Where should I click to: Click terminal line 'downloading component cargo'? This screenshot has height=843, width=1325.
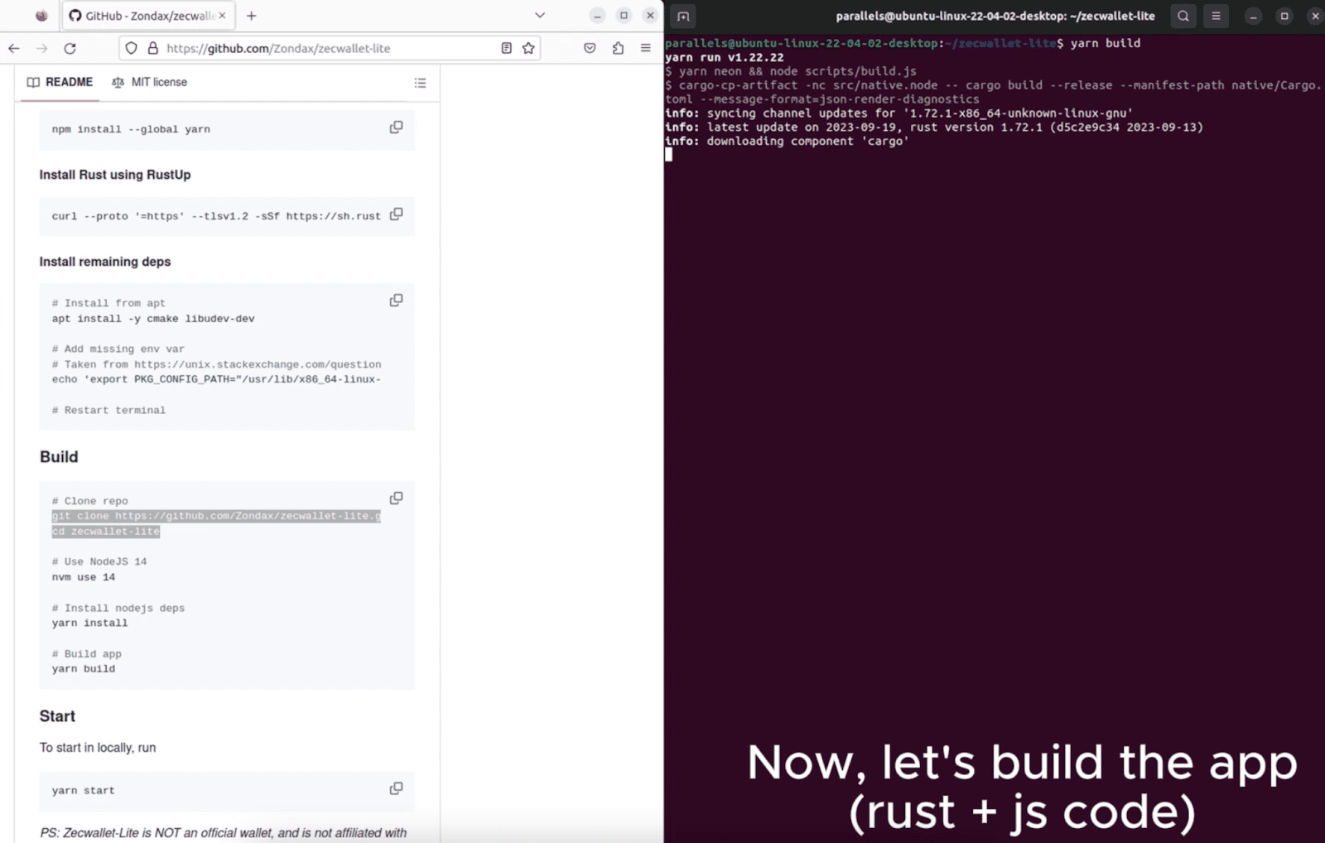pos(787,142)
